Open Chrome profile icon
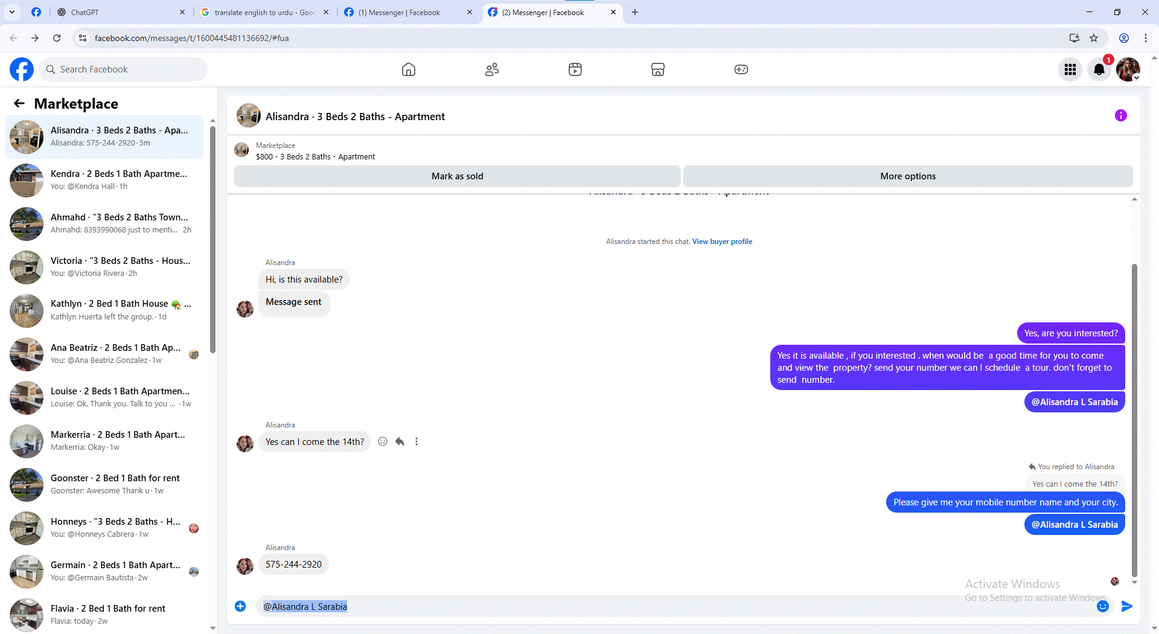 coord(1124,38)
